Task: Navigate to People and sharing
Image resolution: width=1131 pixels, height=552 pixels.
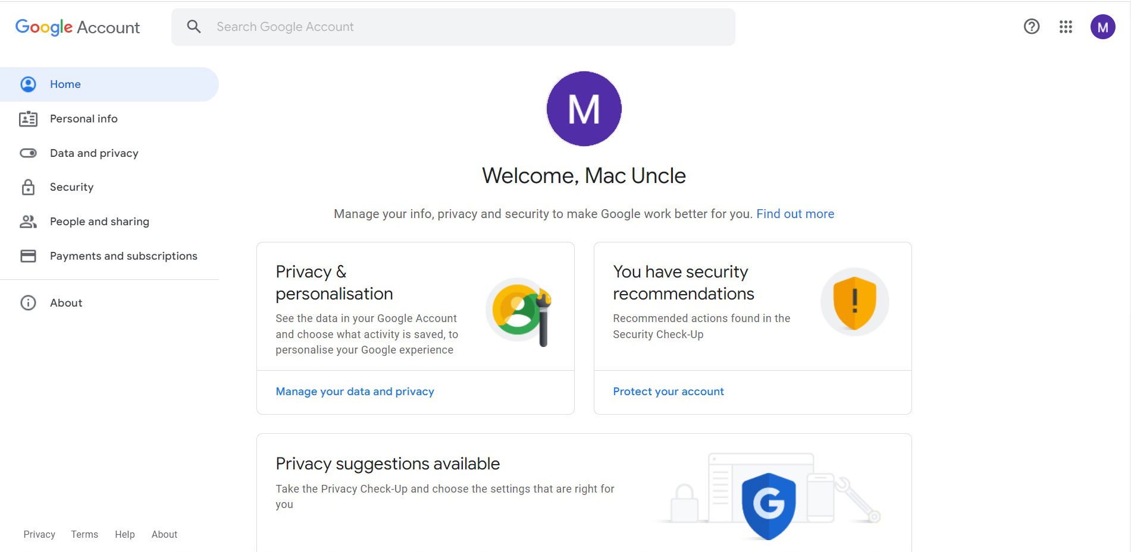Action: tap(99, 222)
